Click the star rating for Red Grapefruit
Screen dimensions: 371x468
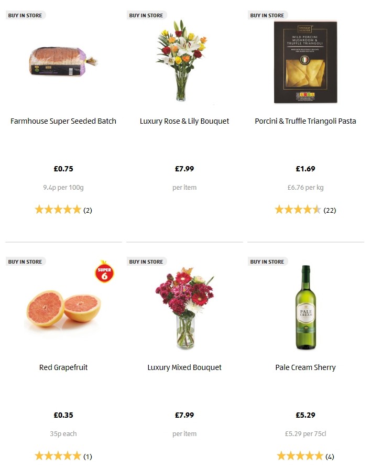[x=58, y=456]
